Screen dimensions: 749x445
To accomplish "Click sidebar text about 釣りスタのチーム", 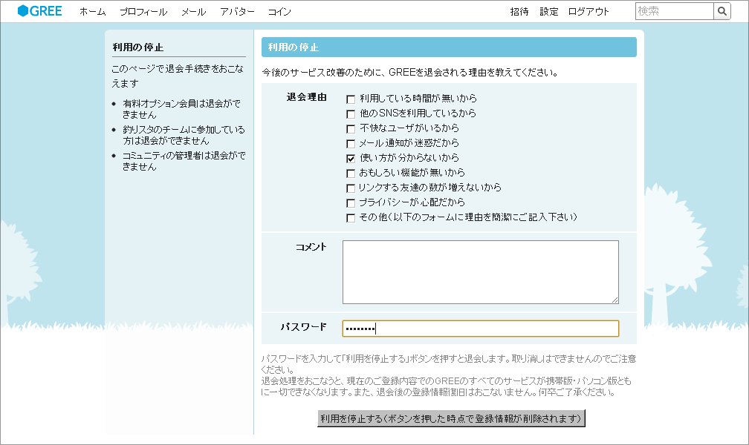I will pyautogui.click(x=184, y=135).
